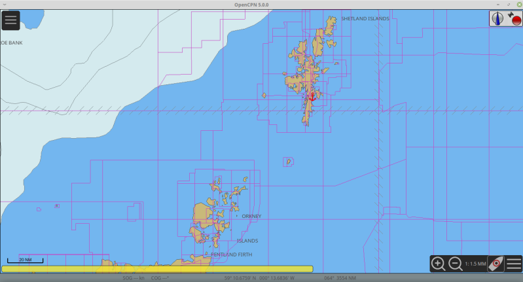Click the PENTLAND FIRTH chart label
Screen dimensions: 523x282
[231, 255]
